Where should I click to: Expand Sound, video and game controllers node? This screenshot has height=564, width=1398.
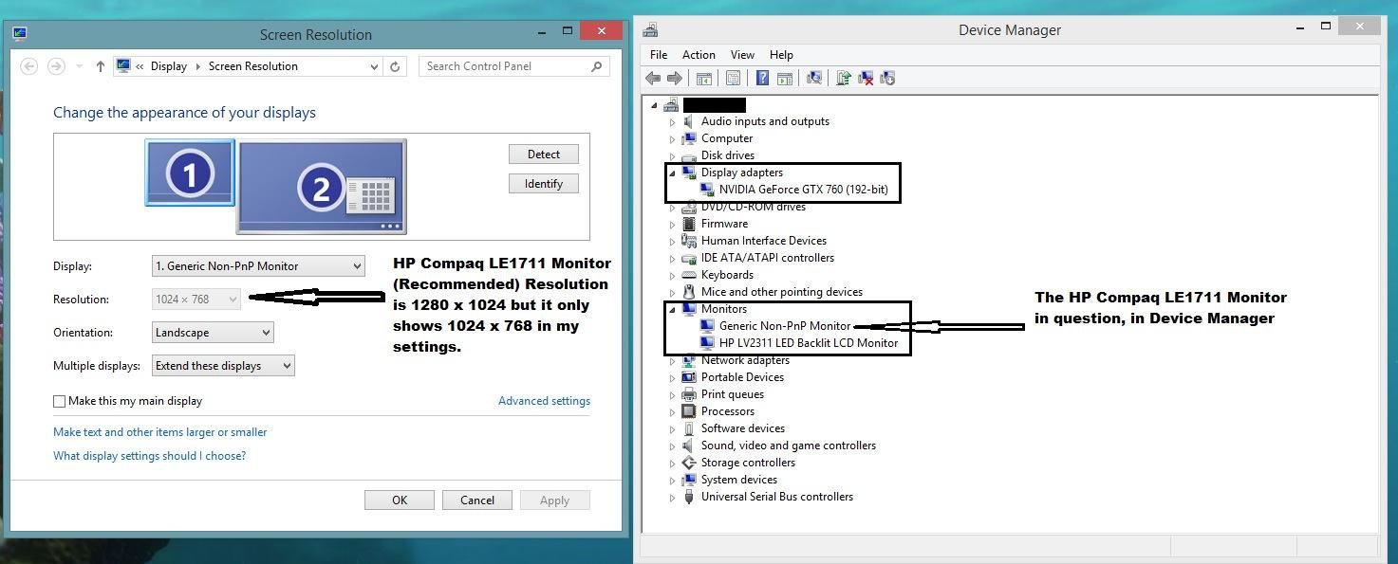(672, 446)
